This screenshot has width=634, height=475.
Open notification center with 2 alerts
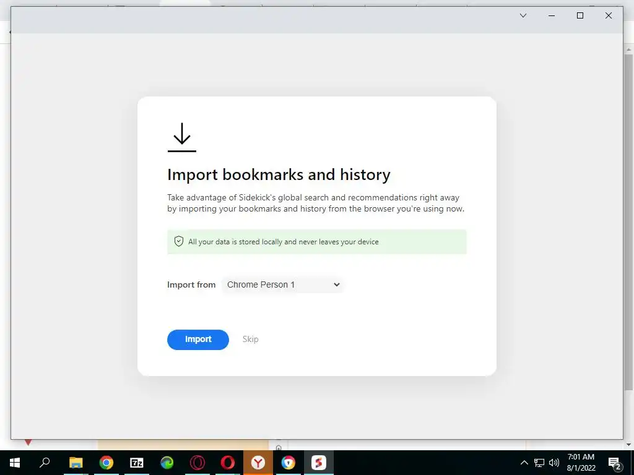[615, 463]
